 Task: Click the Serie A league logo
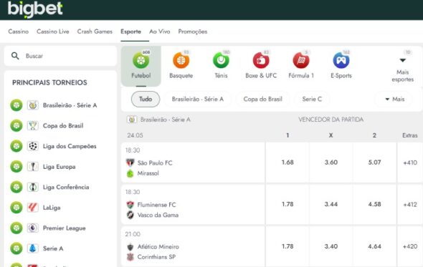(x=33, y=248)
